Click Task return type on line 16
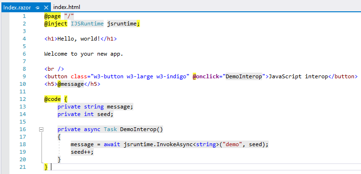This screenshot has width=361, height=174. (x=110, y=129)
